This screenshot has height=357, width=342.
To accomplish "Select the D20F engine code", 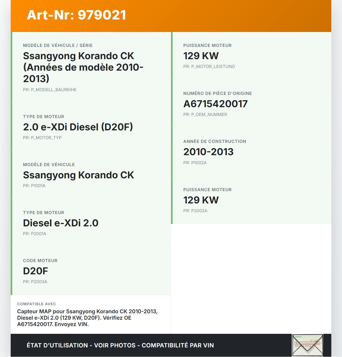I will click(35, 271).
